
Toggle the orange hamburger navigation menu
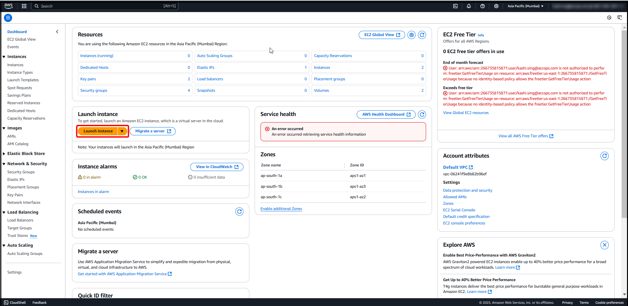point(8,18)
